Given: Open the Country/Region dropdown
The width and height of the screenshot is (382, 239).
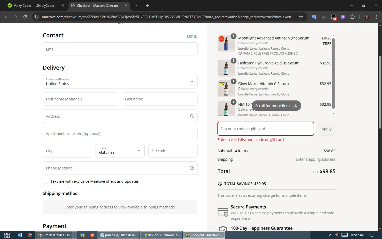Looking at the screenshot, I should point(120,82).
